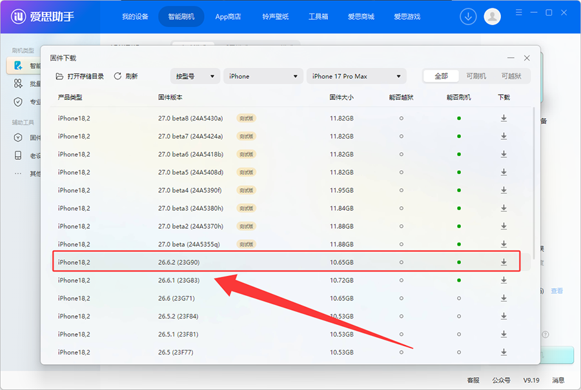Download firmware 26.5 (23F77)
This screenshot has width=581, height=390.
click(504, 352)
